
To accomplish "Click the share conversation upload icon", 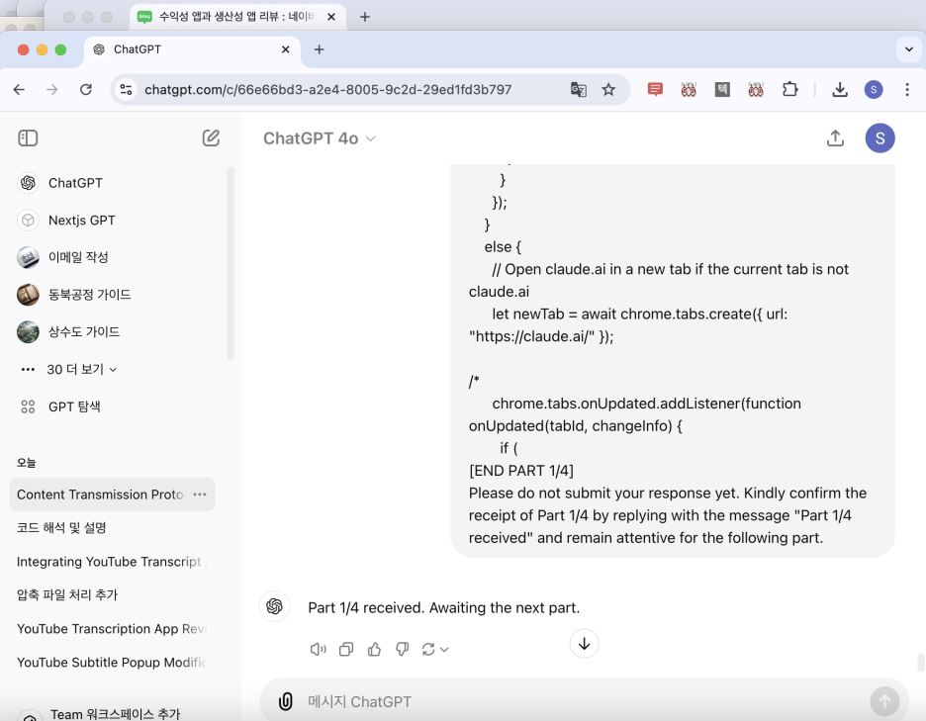I will pyautogui.click(x=835, y=138).
